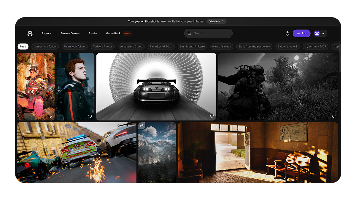This screenshot has height=200, width=356.
Task: Open the Browse Games menu
Action: click(70, 33)
